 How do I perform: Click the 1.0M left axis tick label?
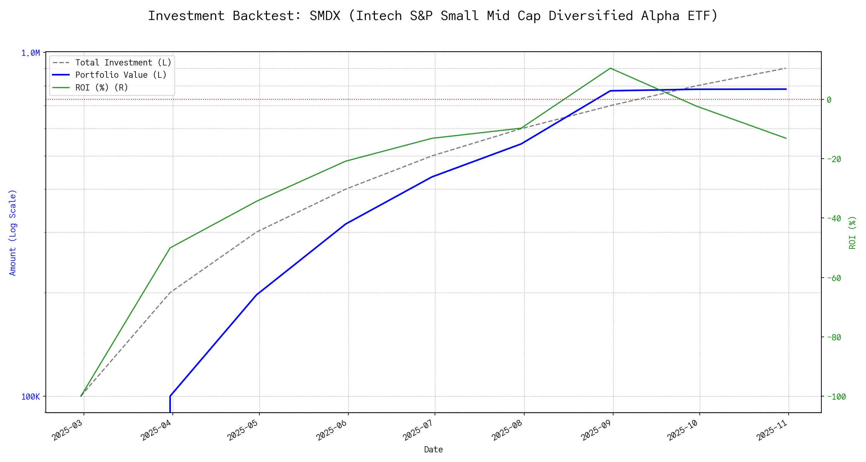[30, 53]
